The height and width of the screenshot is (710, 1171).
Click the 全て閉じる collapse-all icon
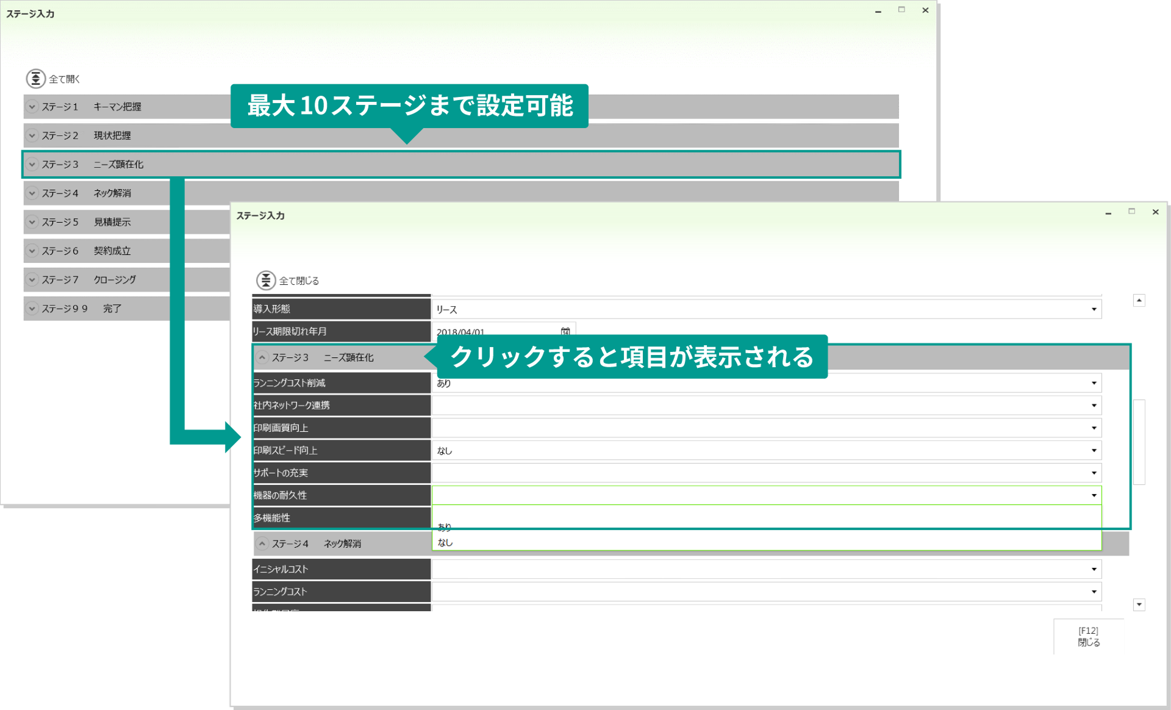(x=265, y=280)
